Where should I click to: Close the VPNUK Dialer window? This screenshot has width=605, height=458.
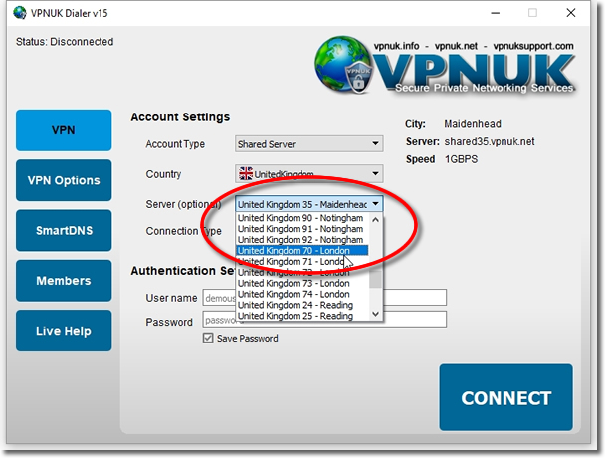point(571,13)
